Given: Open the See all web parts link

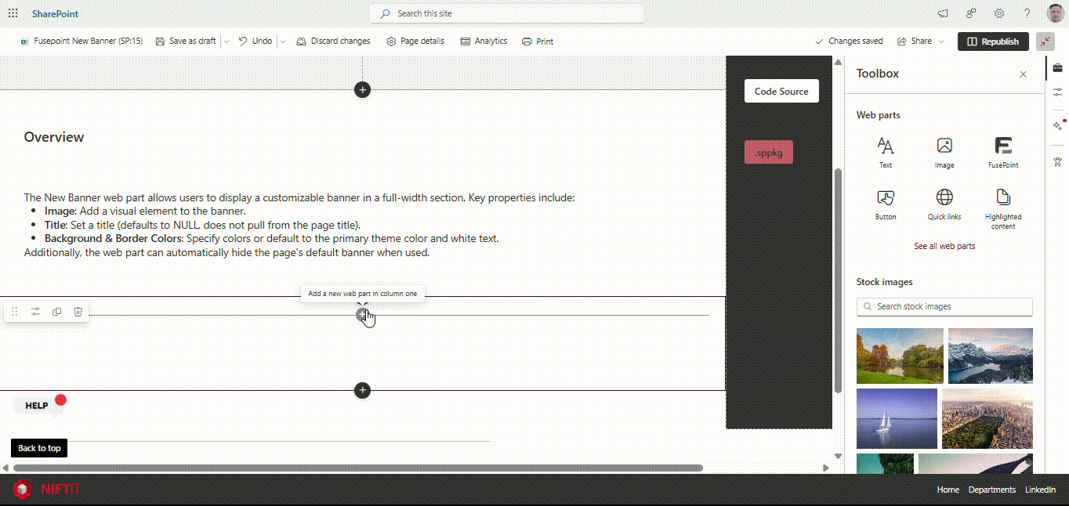Looking at the screenshot, I should (x=944, y=246).
